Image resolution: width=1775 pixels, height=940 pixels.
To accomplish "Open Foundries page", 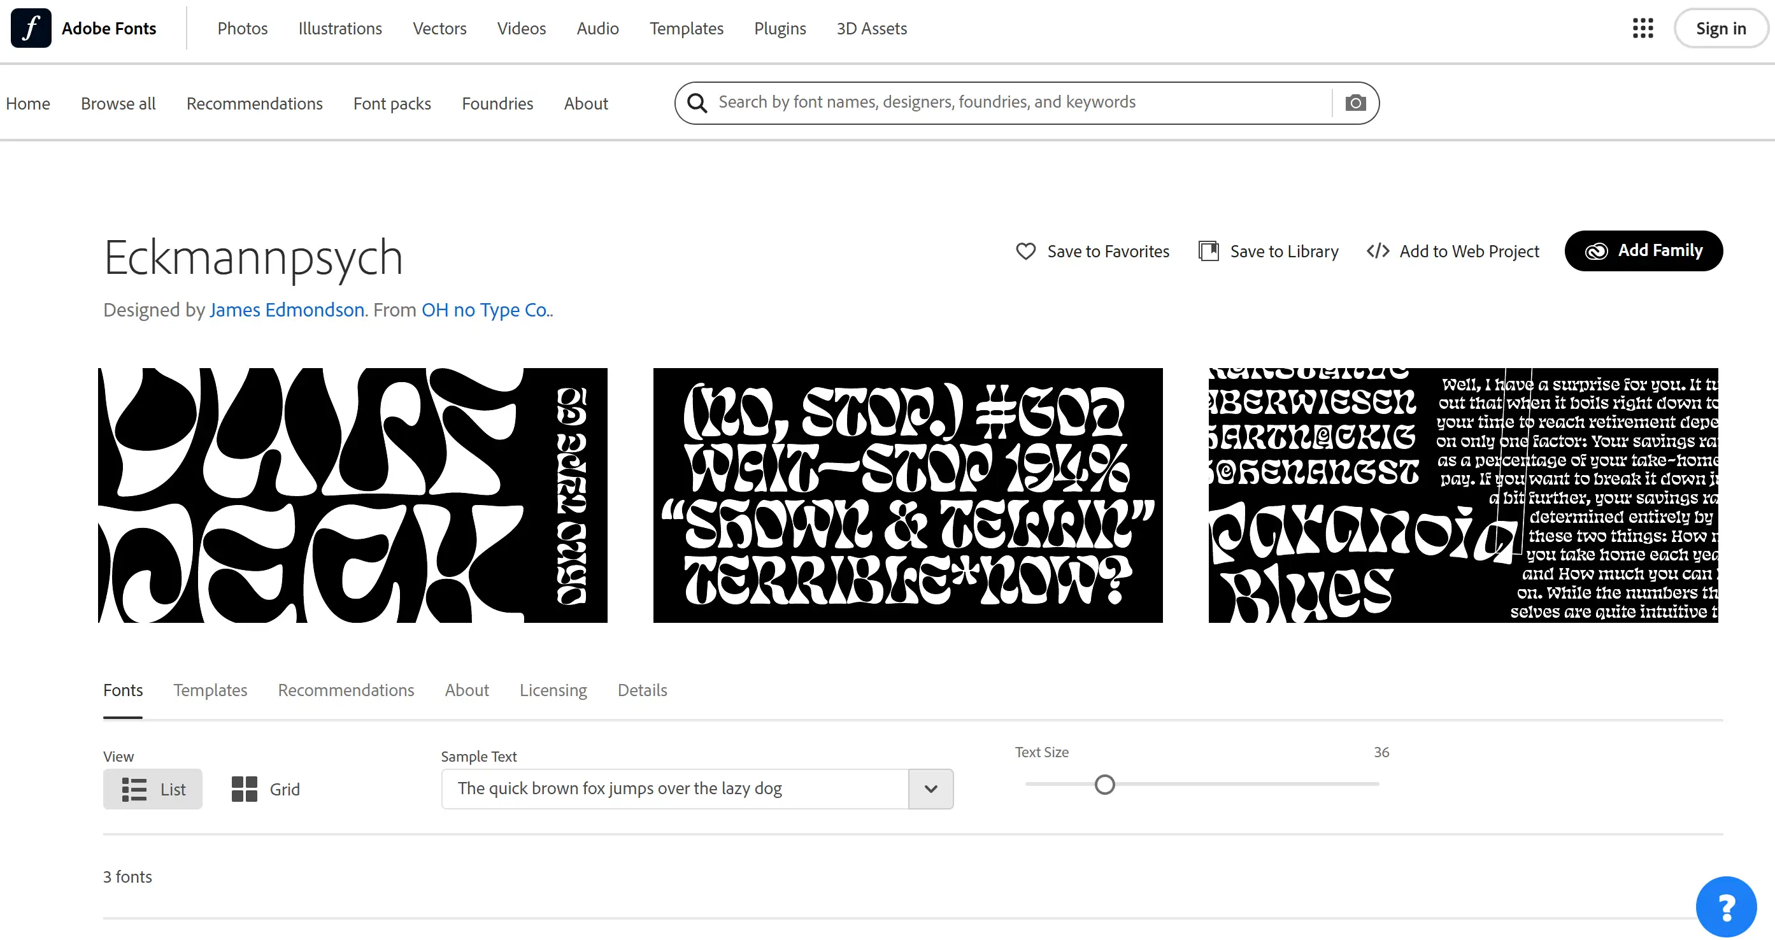I will [x=497, y=103].
